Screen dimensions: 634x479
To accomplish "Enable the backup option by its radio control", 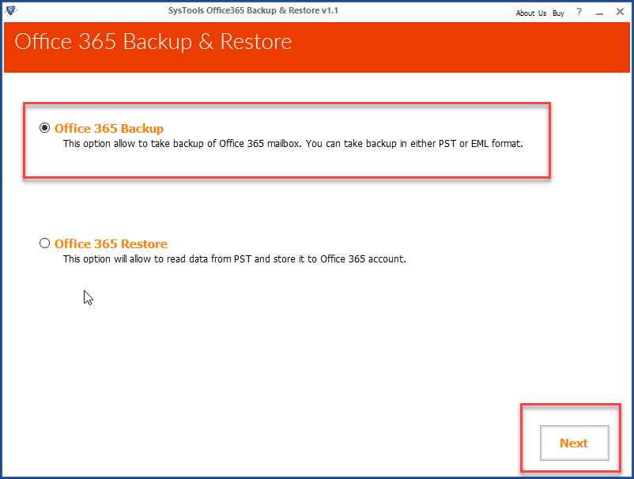I will tap(45, 127).
